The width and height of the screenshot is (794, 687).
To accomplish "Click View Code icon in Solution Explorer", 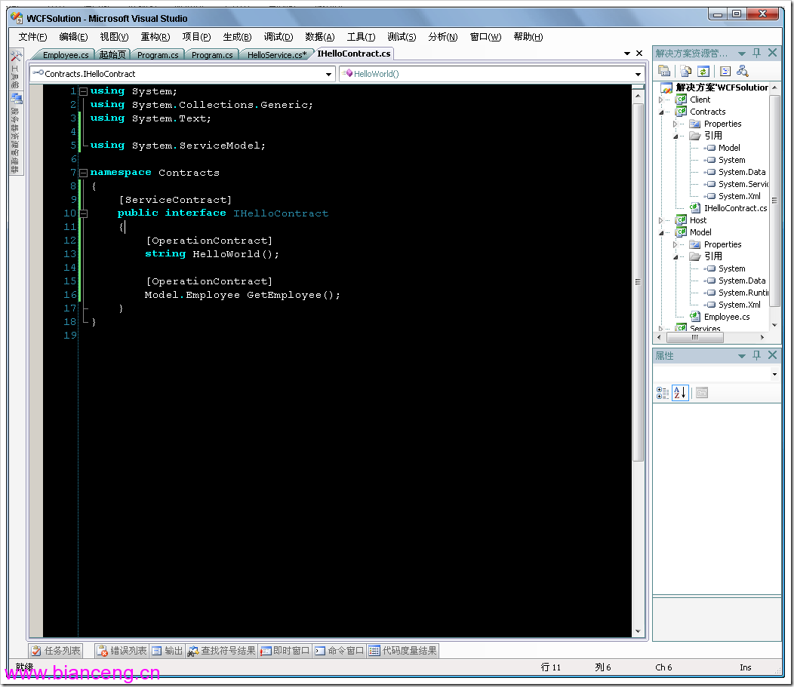I will click(x=725, y=71).
